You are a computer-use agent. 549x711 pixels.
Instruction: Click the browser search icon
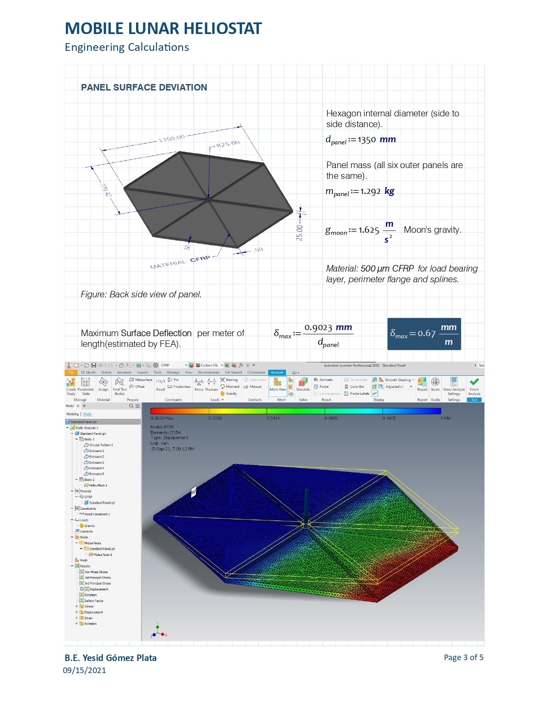(131, 406)
